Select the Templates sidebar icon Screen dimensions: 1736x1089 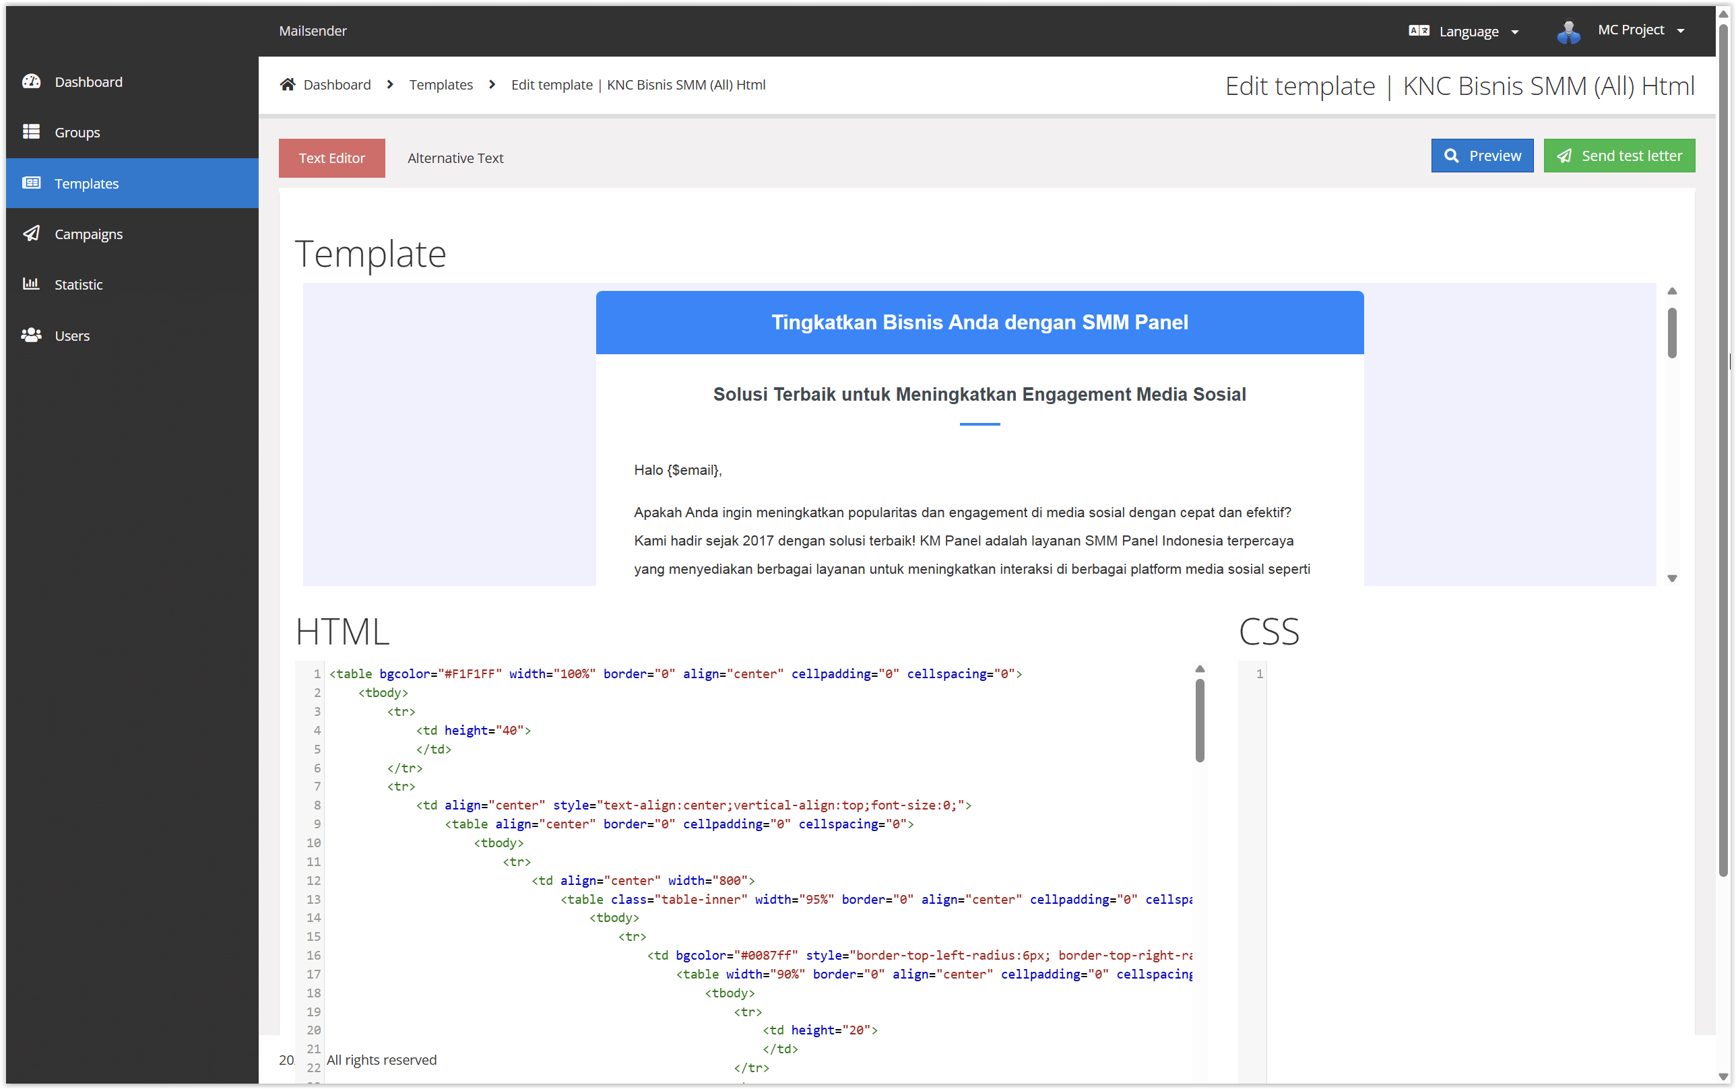tap(32, 183)
